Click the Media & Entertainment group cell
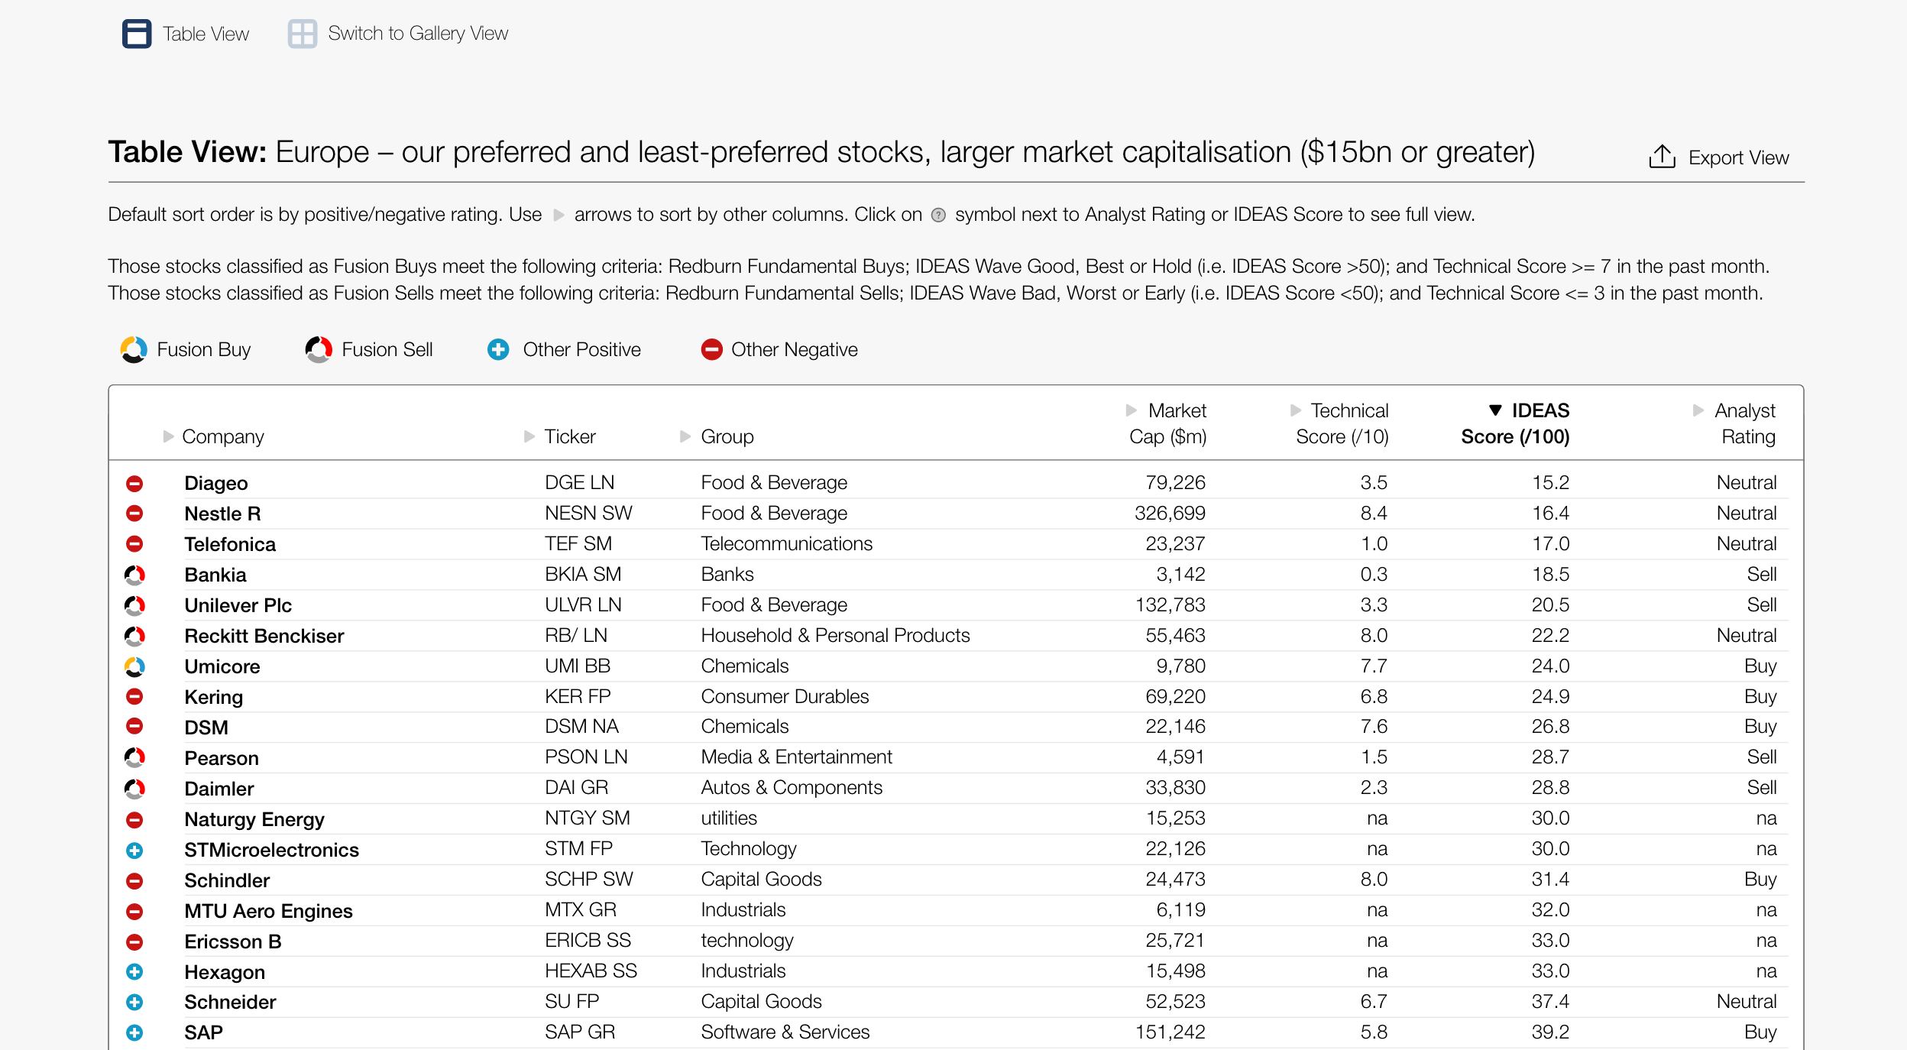 (x=796, y=757)
